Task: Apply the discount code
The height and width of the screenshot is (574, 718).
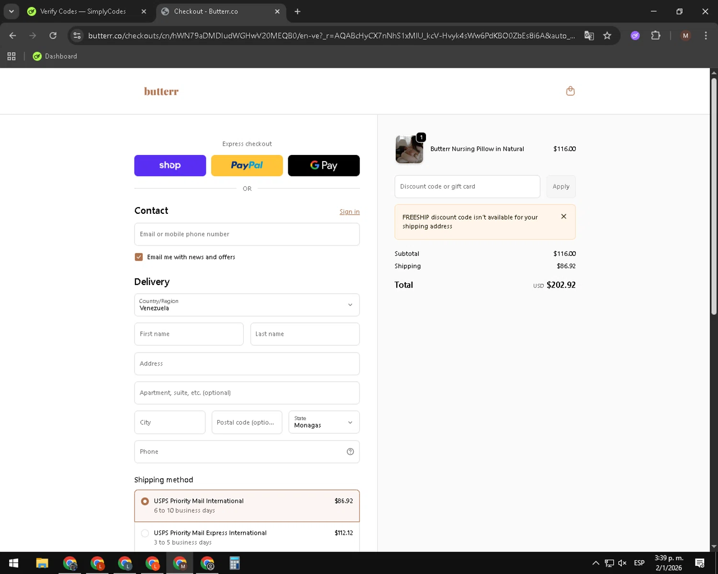Action: pyautogui.click(x=561, y=187)
